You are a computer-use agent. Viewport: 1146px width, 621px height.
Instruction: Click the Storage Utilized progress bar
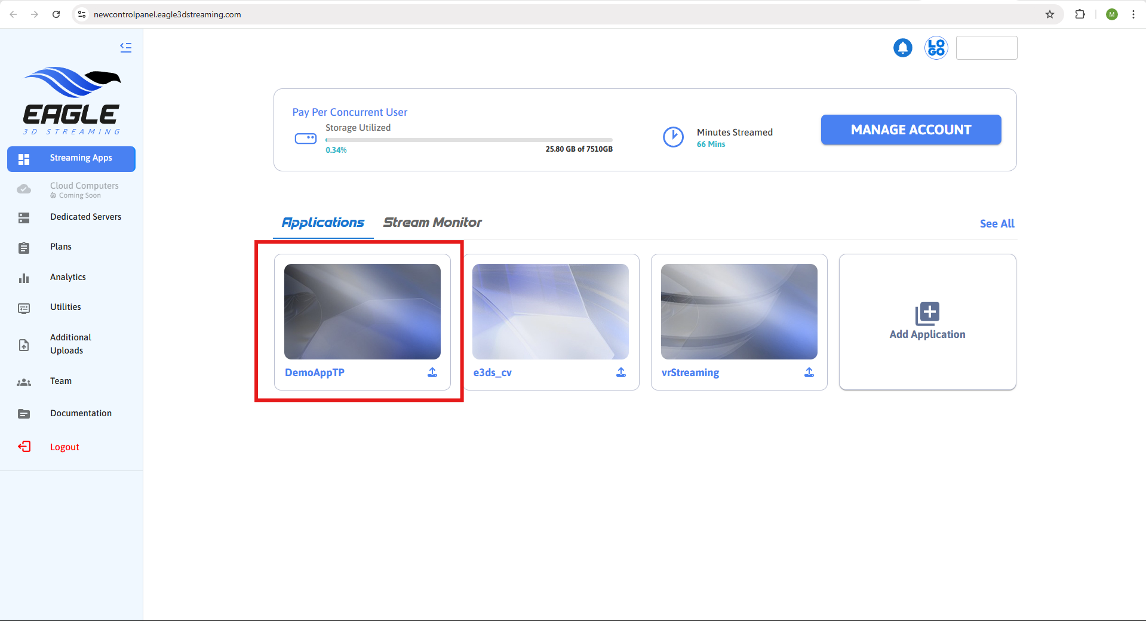coord(469,140)
